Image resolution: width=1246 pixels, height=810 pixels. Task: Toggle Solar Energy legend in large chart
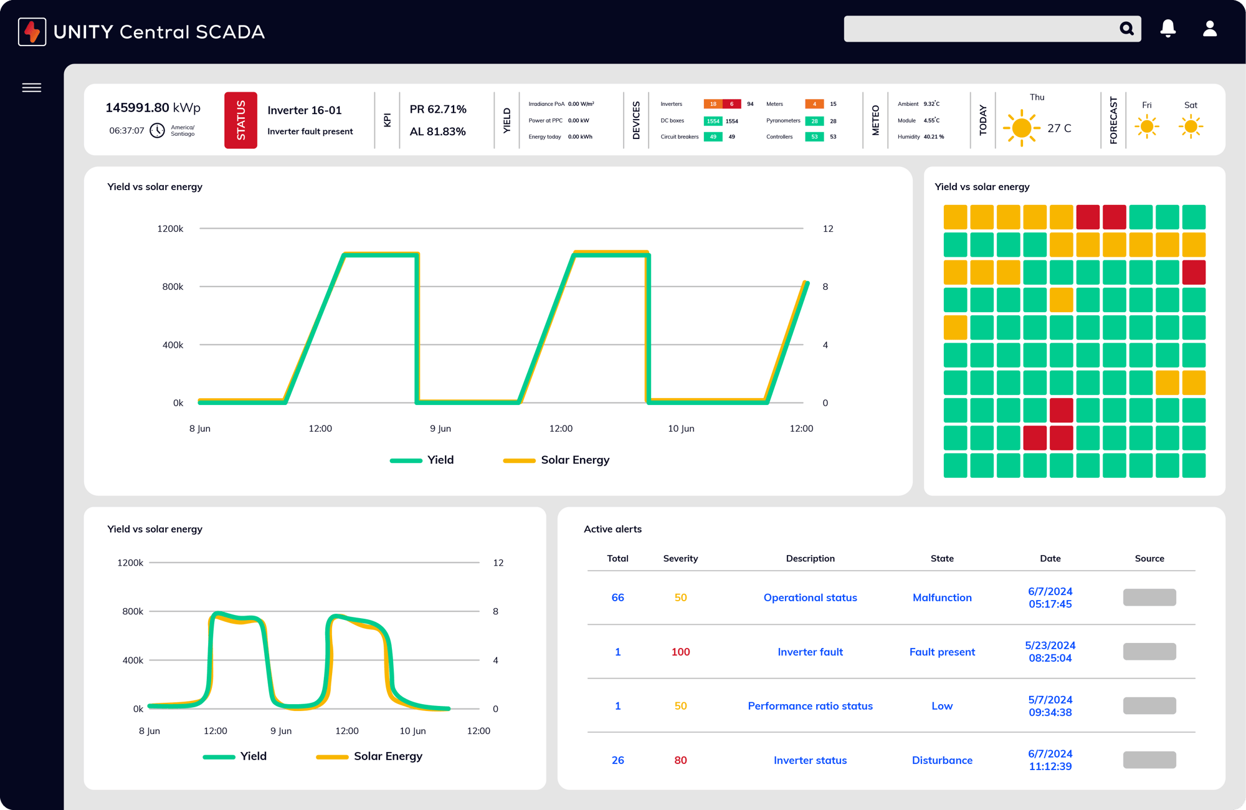pyautogui.click(x=556, y=460)
